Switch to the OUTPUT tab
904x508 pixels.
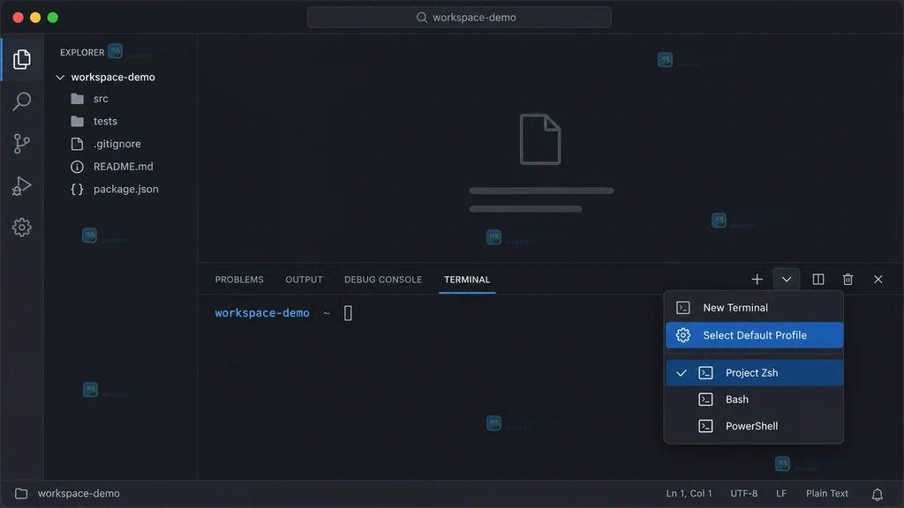[304, 280]
